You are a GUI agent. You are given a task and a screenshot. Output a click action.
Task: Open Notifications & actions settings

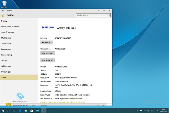[x=19, y=26]
